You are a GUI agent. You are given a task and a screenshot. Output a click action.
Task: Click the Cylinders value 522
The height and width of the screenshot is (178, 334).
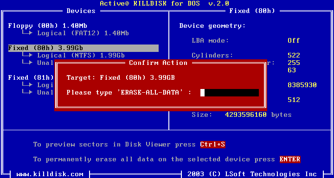pyautogui.click(x=294, y=56)
